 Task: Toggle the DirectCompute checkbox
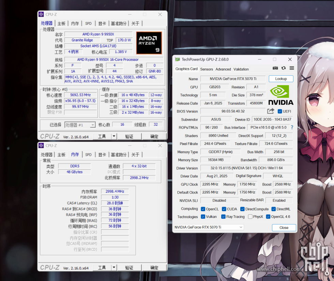pos(242,209)
